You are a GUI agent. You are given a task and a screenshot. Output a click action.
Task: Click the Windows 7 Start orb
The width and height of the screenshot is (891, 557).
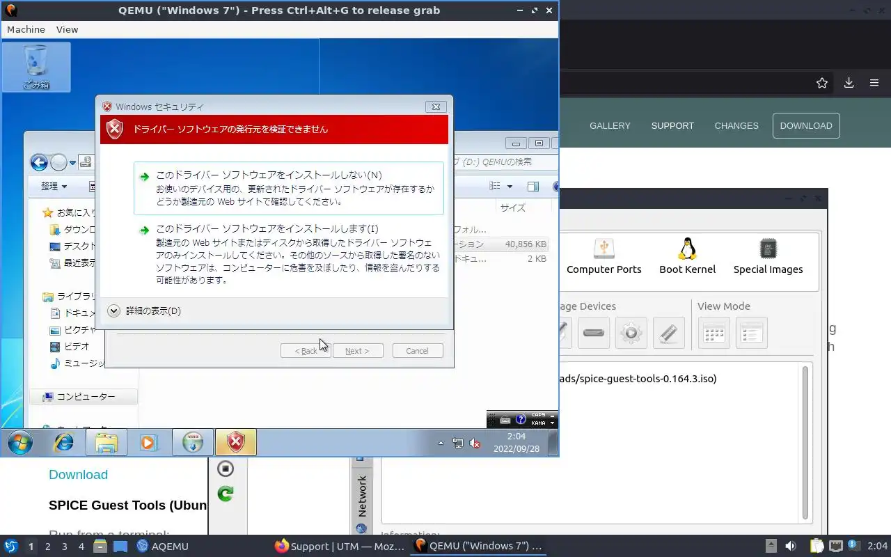click(20, 442)
